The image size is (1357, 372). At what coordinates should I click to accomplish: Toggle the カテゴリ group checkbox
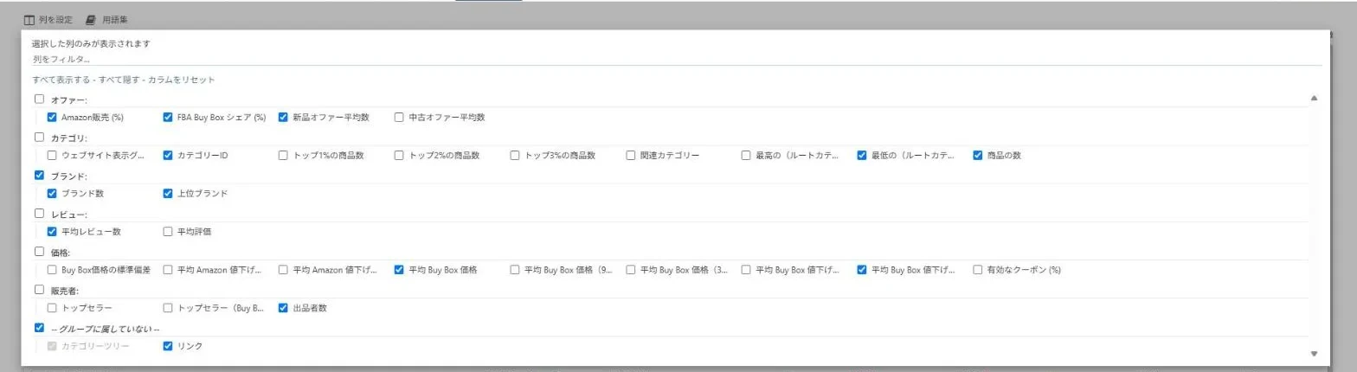pos(39,137)
